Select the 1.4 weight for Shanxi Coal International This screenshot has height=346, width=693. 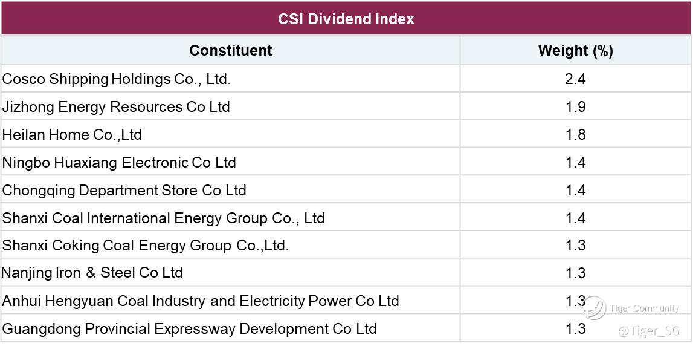(575, 218)
